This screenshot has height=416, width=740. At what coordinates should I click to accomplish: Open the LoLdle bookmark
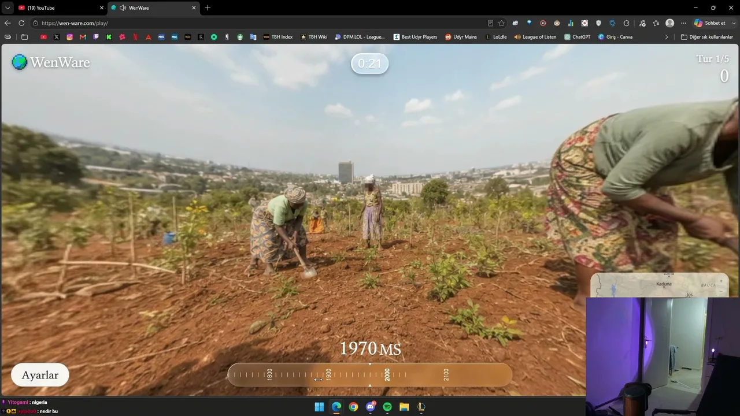(x=495, y=37)
